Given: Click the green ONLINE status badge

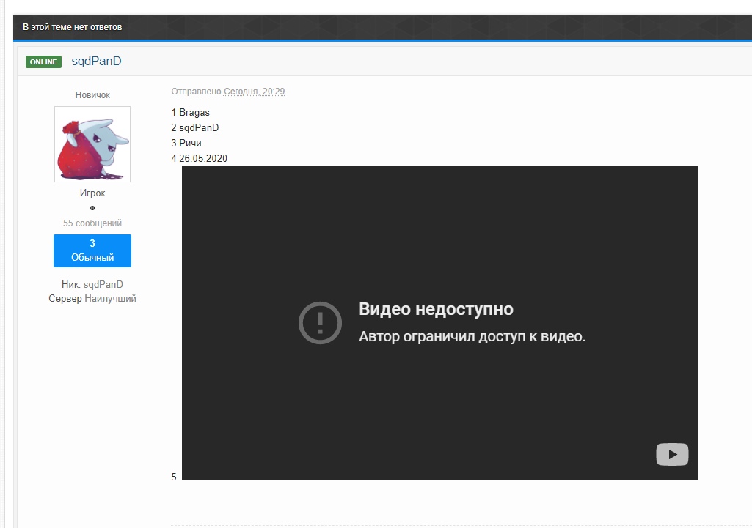Looking at the screenshot, I should (x=43, y=62).
